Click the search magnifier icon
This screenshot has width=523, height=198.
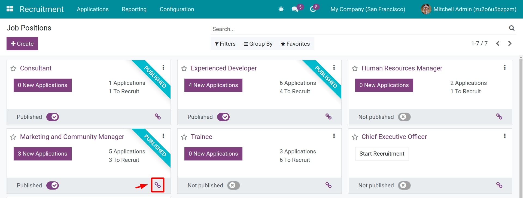click(x=512, y=28)
